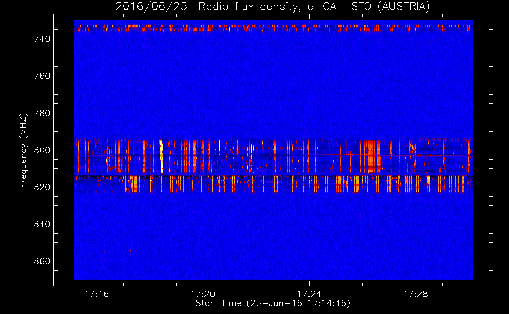509x314 pixels.
Task: Select the 740 frequency tick label
Action: [42, 39]
